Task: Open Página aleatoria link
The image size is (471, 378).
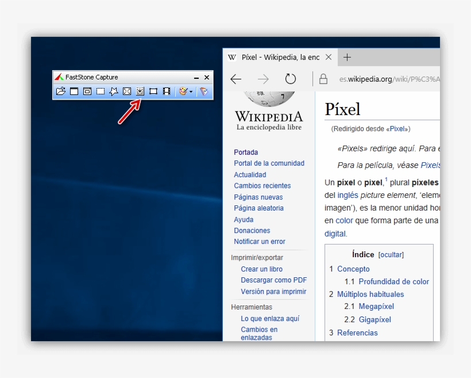Action: coord(258,208)
